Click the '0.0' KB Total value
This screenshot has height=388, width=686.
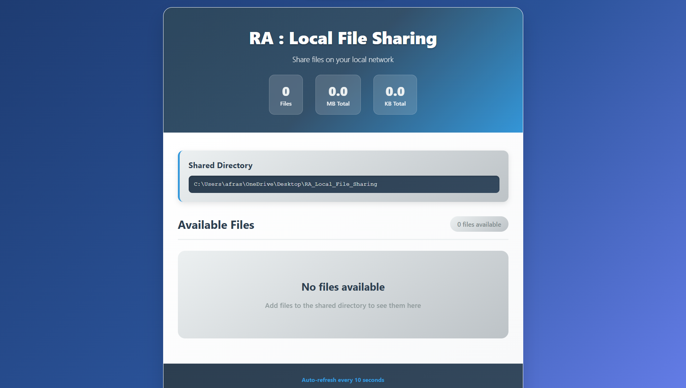[395, 91]
